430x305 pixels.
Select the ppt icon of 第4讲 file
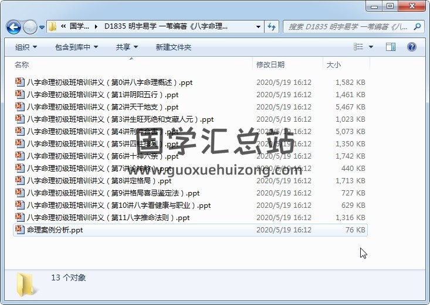(19, 131)
